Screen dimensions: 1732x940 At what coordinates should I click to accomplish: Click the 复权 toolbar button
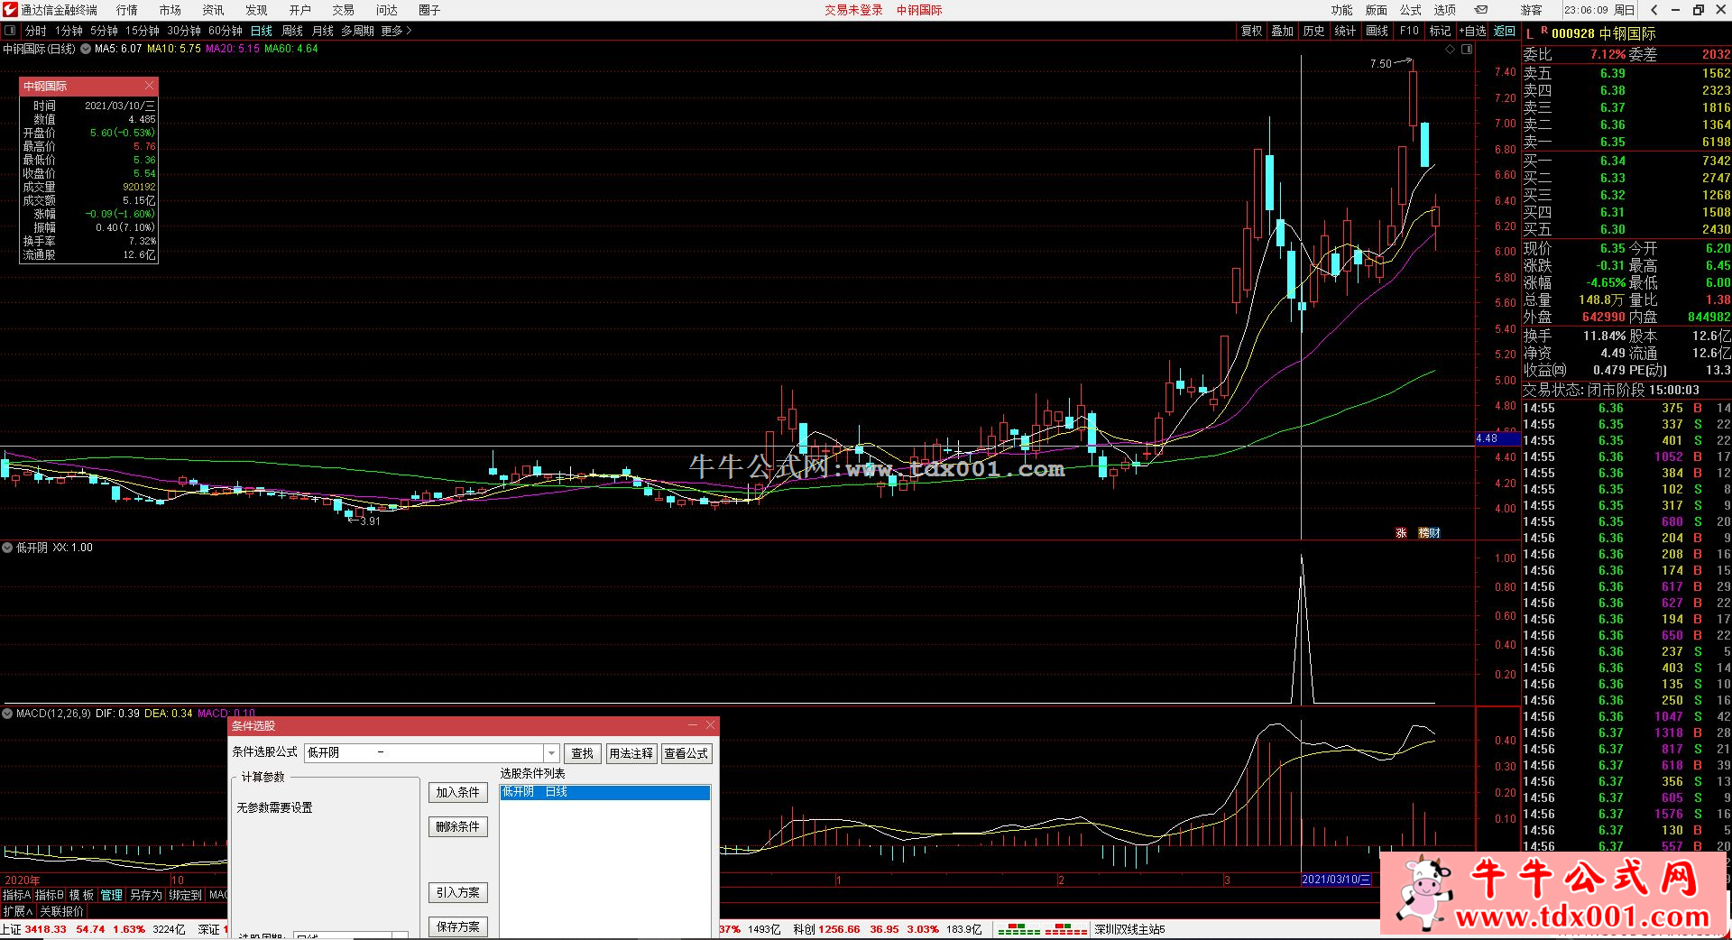click(1252, 31)
